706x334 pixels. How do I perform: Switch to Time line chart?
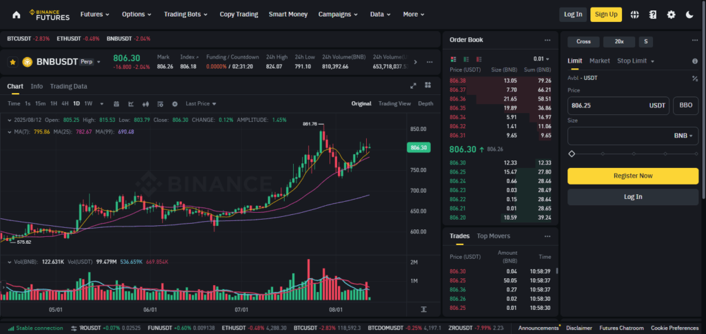14,104
